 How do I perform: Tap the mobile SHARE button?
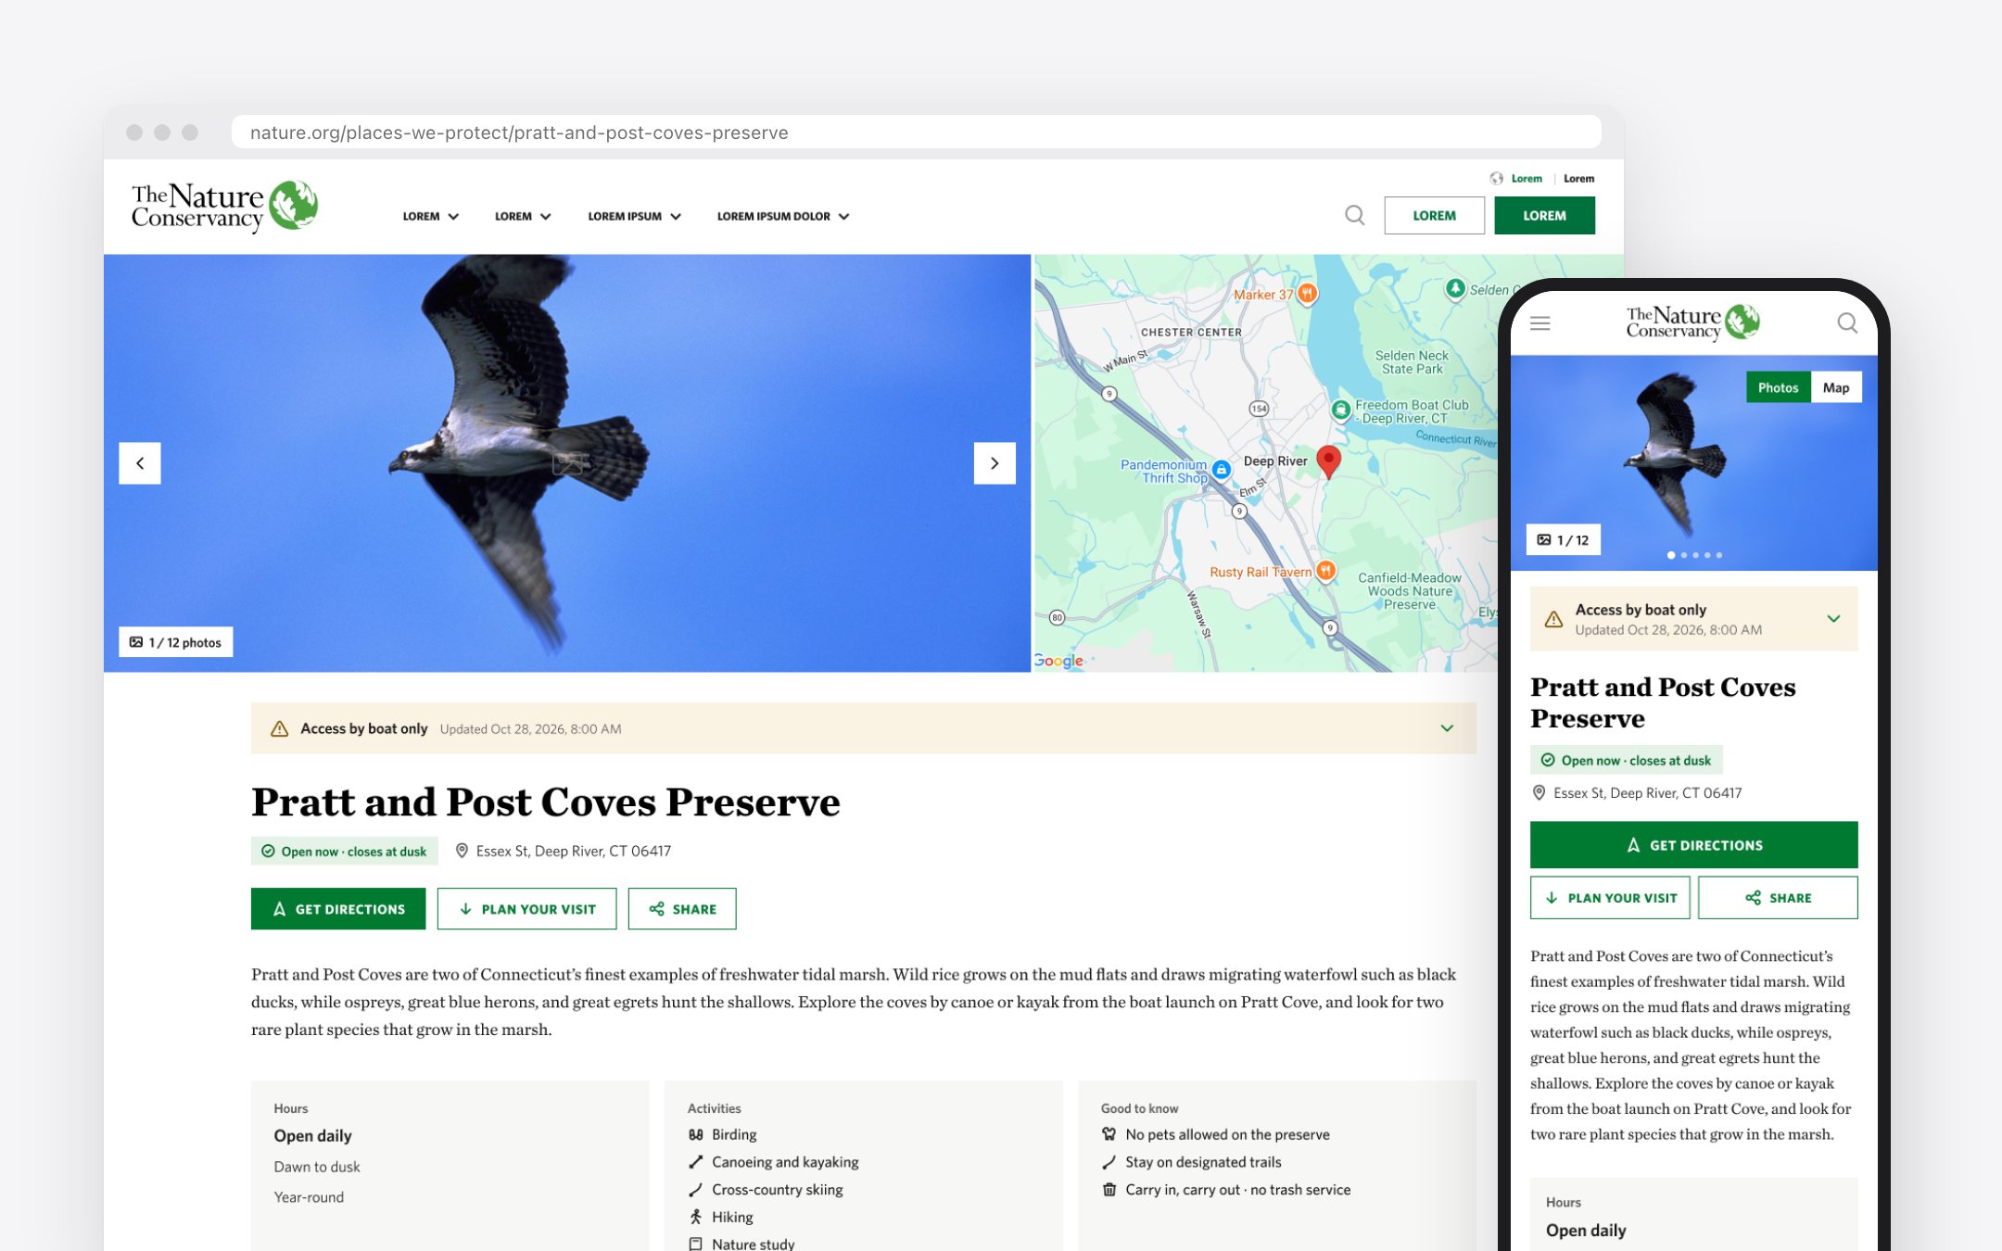1778,897
